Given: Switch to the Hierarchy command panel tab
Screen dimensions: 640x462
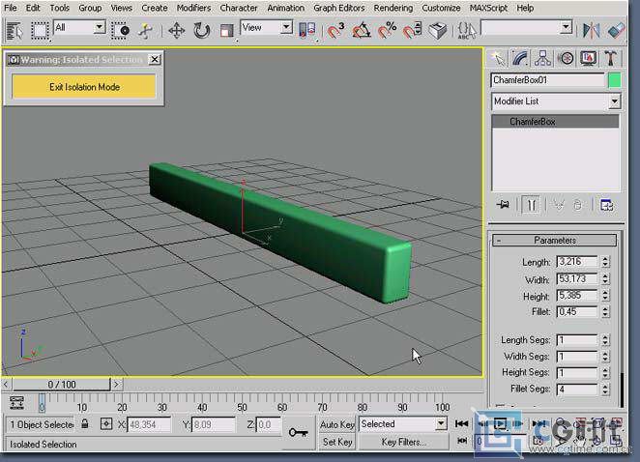Looking at the screenshot, I should coord(542,59).
